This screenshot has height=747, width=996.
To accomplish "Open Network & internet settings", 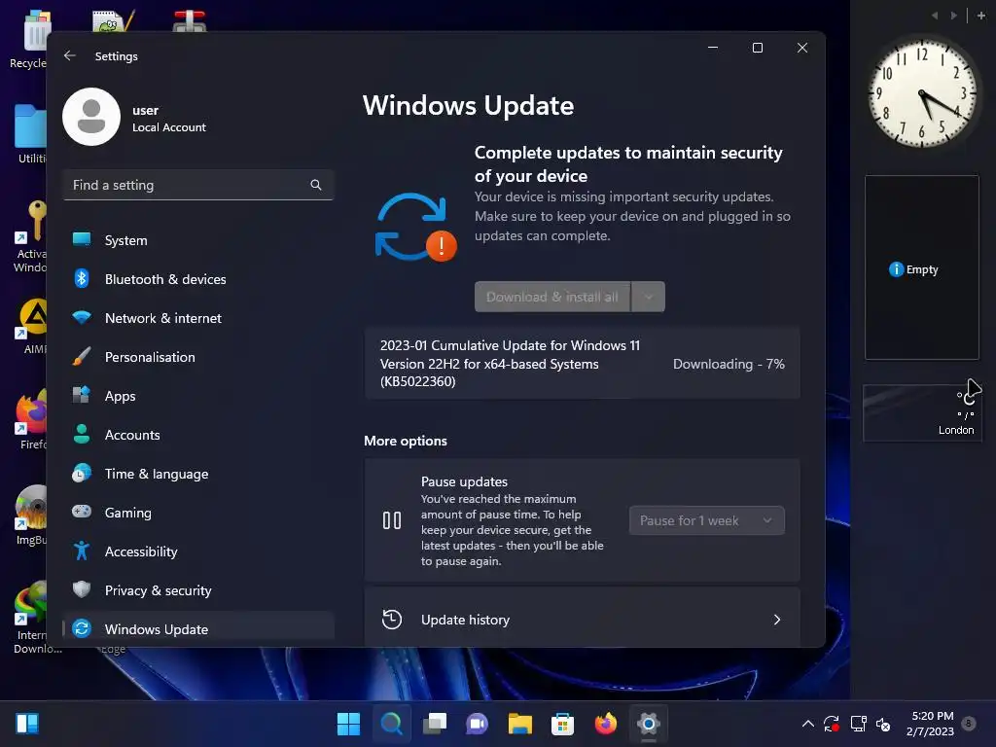I will 198,318.
